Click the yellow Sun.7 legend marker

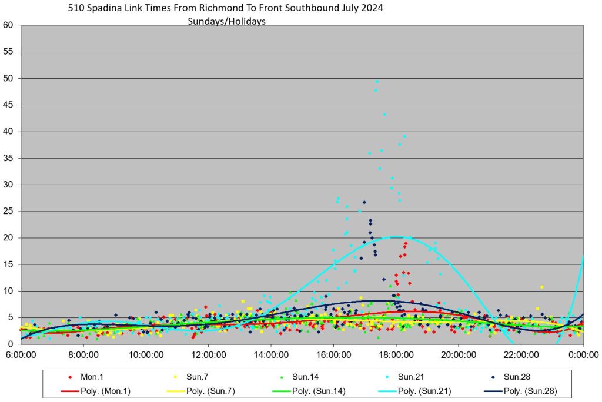pos(176,377)
